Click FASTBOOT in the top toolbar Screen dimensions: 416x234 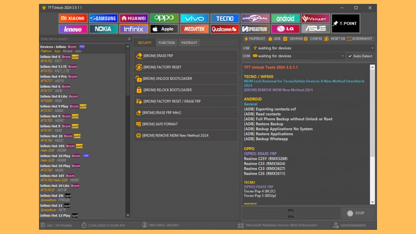coord(255,39)
